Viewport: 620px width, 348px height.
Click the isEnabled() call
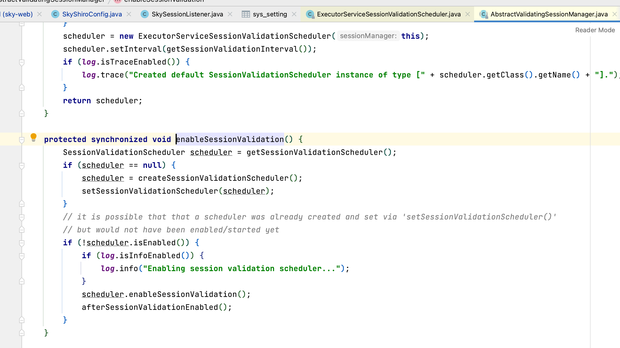click(159, 243)
